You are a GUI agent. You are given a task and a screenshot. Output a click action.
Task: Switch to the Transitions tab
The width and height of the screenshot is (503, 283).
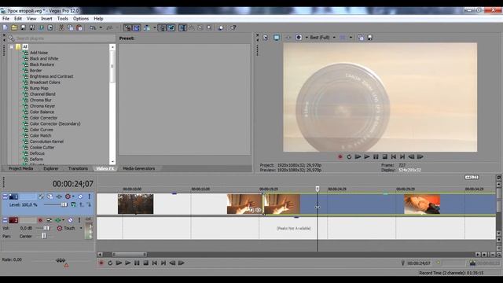pyautogui.click(x=78, y=168)
